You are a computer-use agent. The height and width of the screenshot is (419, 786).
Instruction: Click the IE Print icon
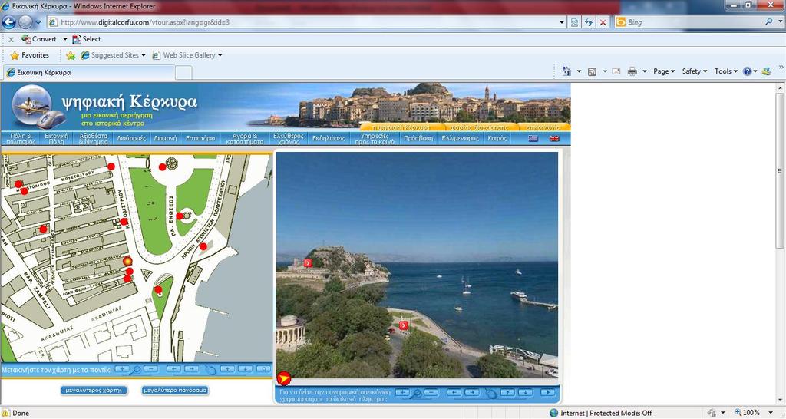632,71
